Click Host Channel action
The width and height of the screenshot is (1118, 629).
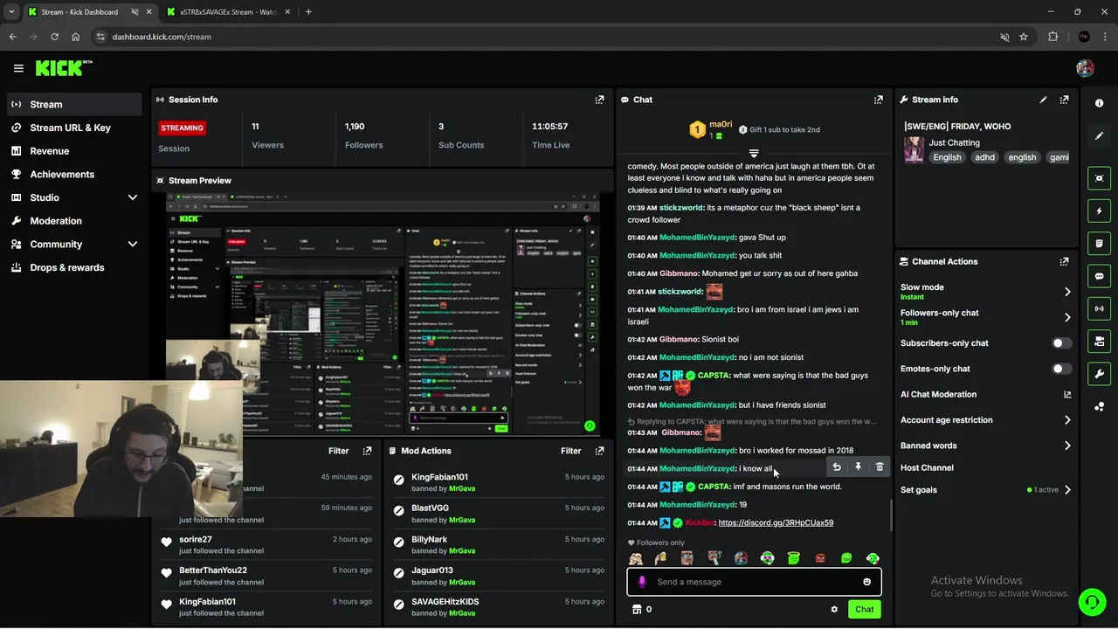[x=927, y=468]
